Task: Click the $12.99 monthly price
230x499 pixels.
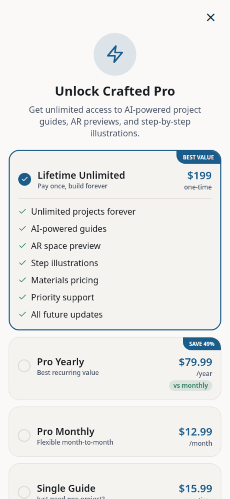Action: (195, 431)
